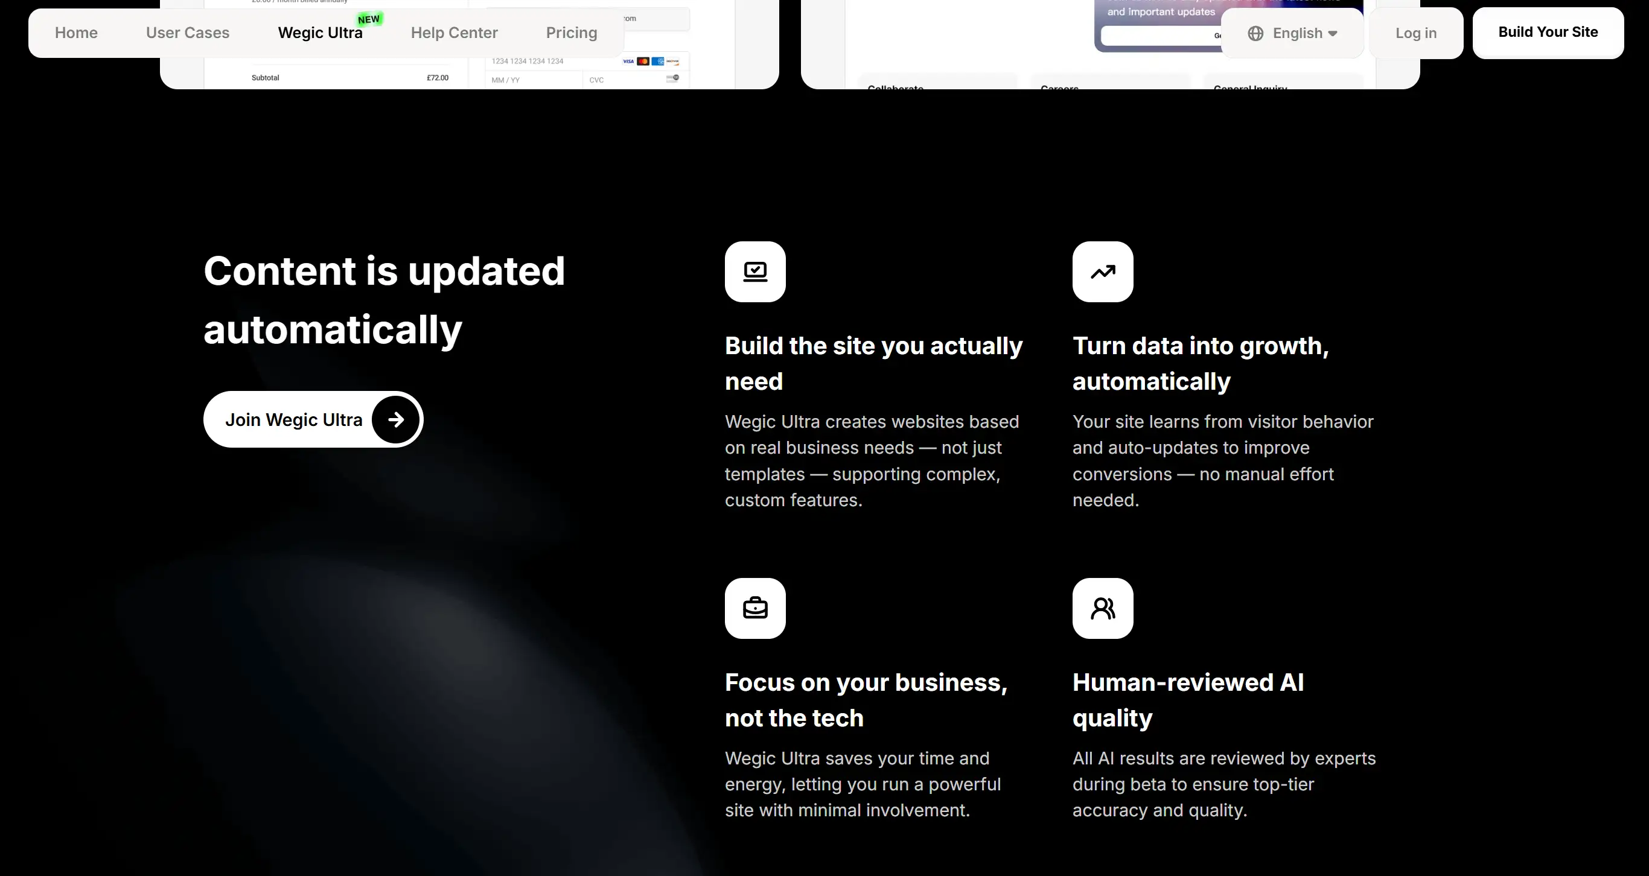Click the American Express logo
This screenshot has height=876, width=1649.
tap(658, 62)
